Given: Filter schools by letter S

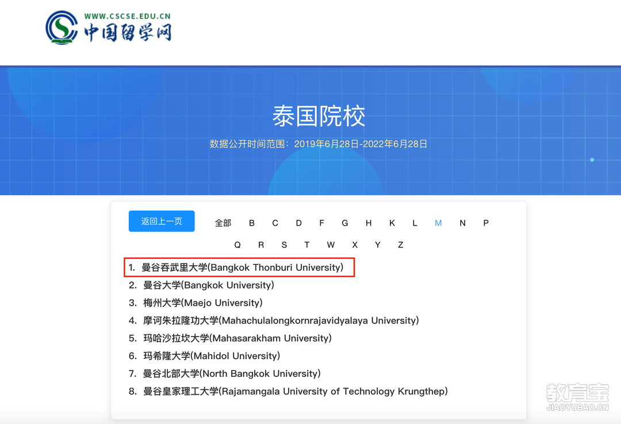Looking at the screenshot, I should pyautogui.click(x=284, y=245).
